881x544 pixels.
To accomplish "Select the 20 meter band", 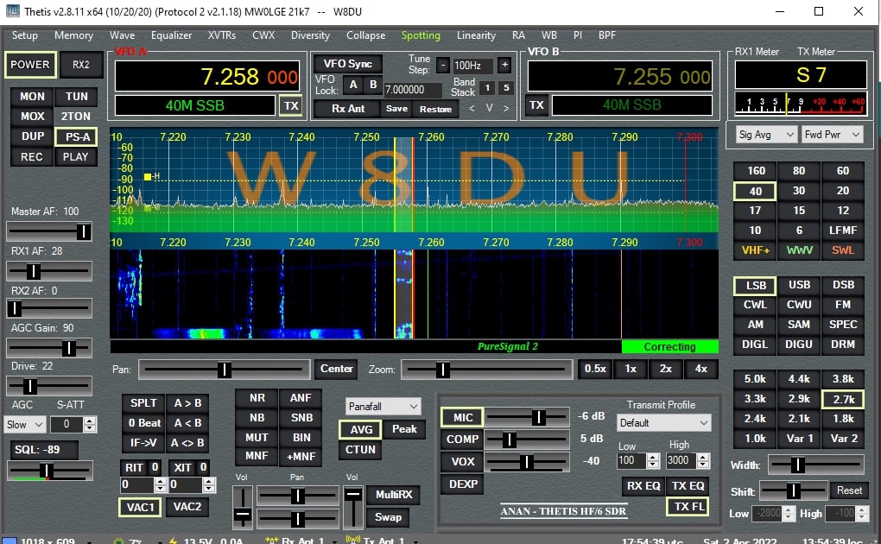I will pyautogui.click(x=843, y=191).
